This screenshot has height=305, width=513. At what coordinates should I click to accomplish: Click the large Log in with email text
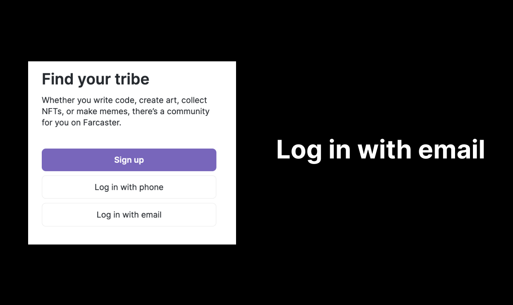[380, 150]
